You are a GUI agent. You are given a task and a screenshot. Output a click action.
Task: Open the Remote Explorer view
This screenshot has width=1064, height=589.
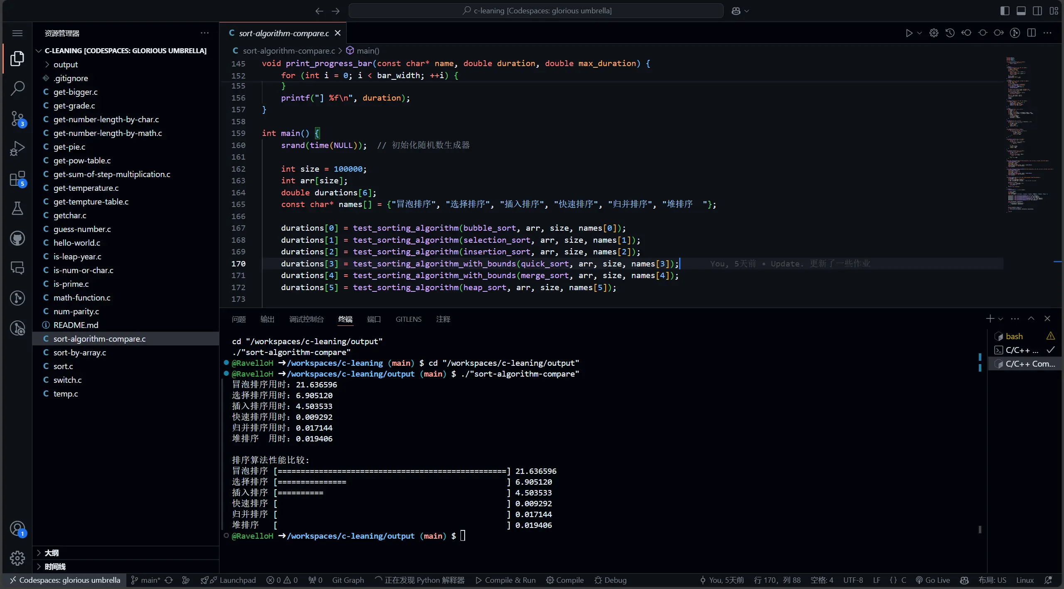(17, 268)
